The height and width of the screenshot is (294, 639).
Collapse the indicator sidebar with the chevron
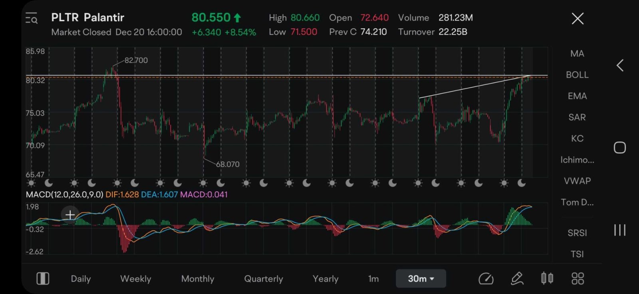[620, 65]
